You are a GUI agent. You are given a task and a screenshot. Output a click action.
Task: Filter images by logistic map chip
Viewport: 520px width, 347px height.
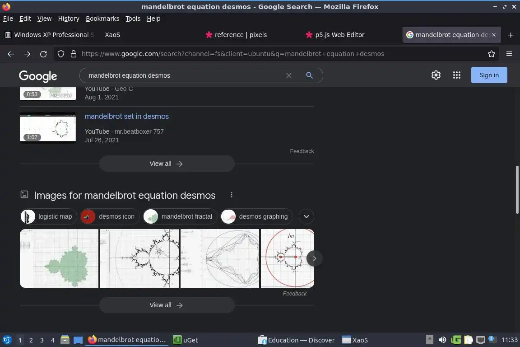click(48, 216)
